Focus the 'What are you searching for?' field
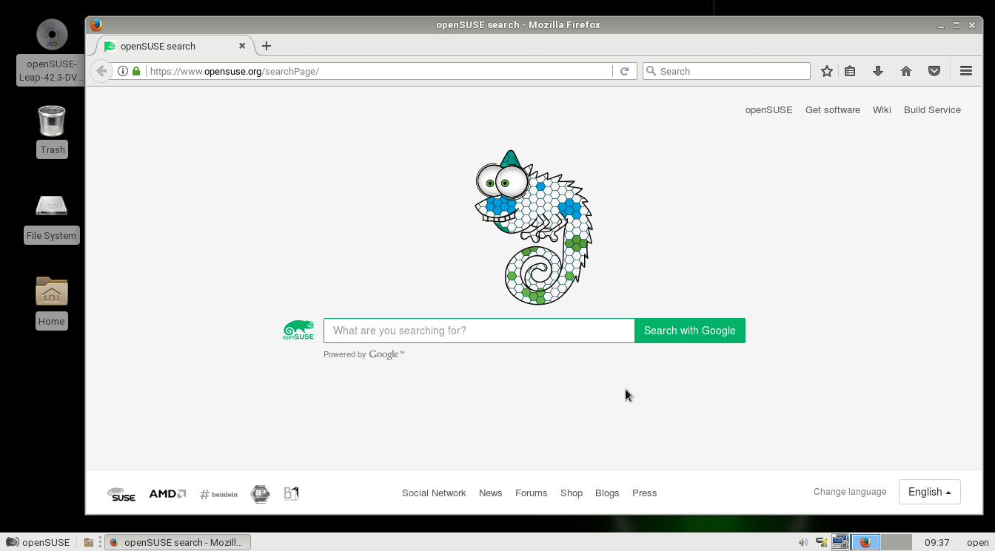 click(x=478, y=331)
